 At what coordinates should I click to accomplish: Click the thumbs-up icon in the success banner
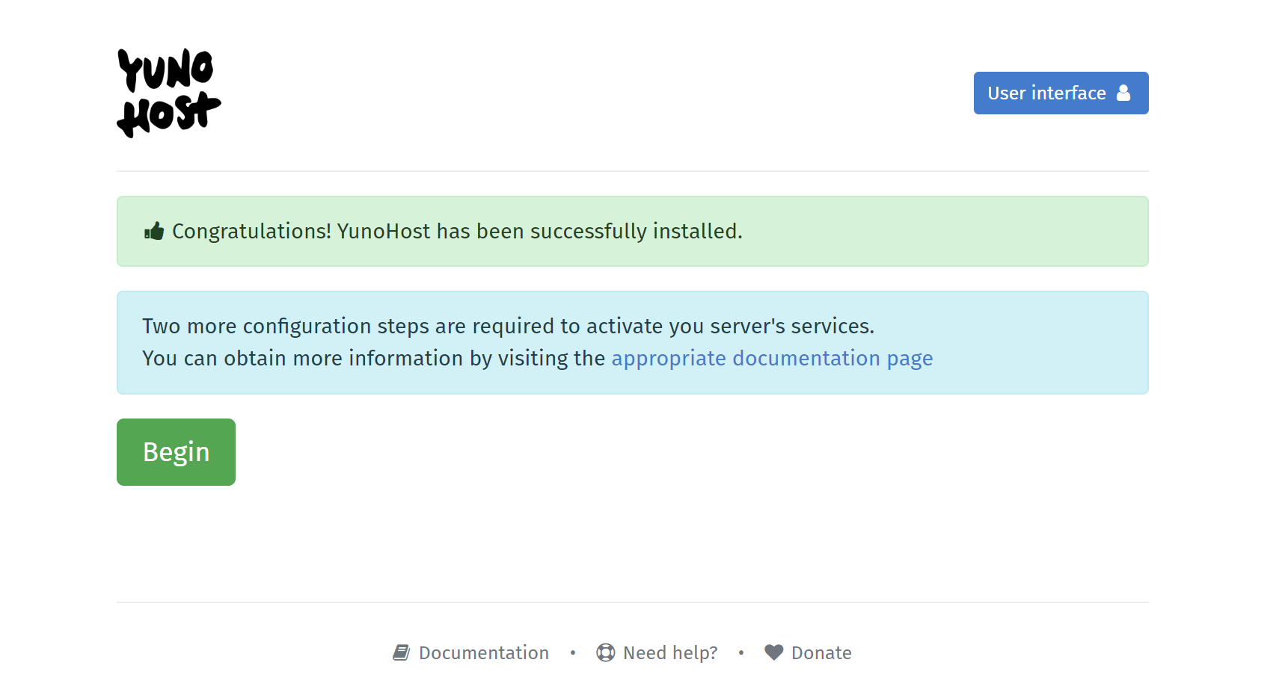(x=153, y=231)
